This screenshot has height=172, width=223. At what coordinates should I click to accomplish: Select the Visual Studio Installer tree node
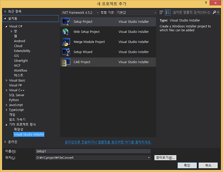[x=29, y=134]
